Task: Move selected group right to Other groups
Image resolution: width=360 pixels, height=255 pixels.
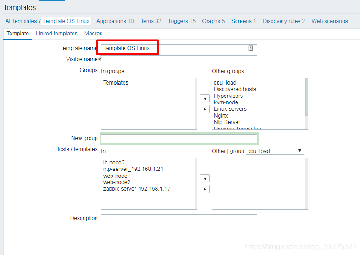Action: click(205, 109)
